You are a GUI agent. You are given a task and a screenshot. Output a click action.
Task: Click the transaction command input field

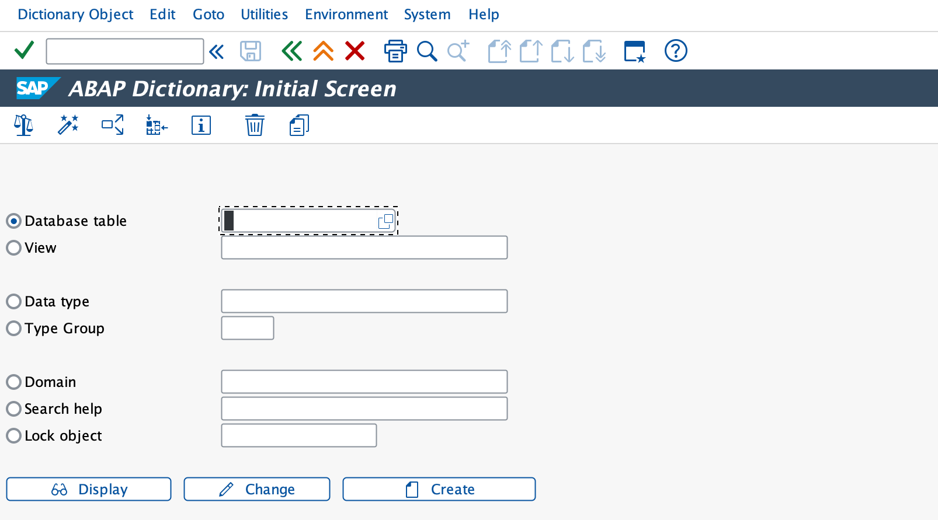[x=125, y=51]
